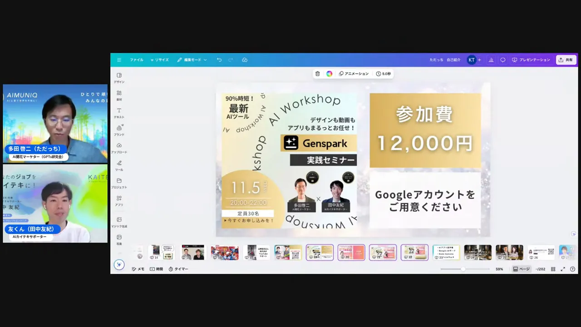Open the テキスト sidebar panel
The height and width of the screenshot is (327, 581).
point(119,113)
